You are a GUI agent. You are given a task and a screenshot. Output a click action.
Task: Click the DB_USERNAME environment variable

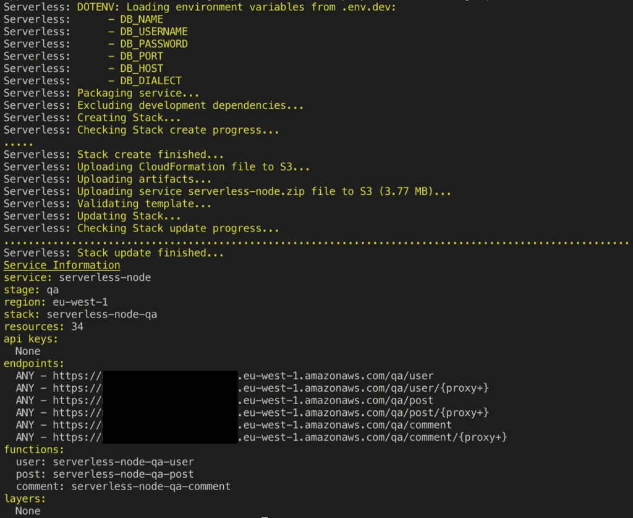[154, 32]
